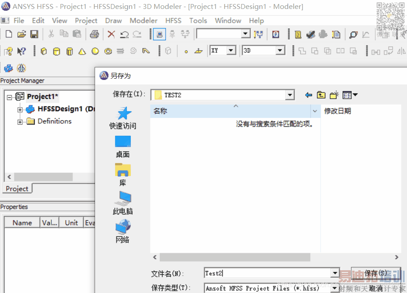The width and height of the screenshot is (407, 293).
Task: Select the Draw cone tool
Action: (x=82, y=51)
